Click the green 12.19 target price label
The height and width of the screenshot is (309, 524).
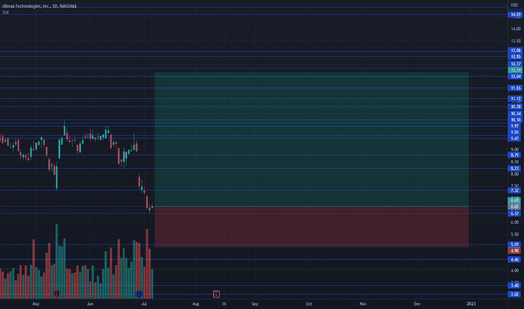[x=516, y=70]
